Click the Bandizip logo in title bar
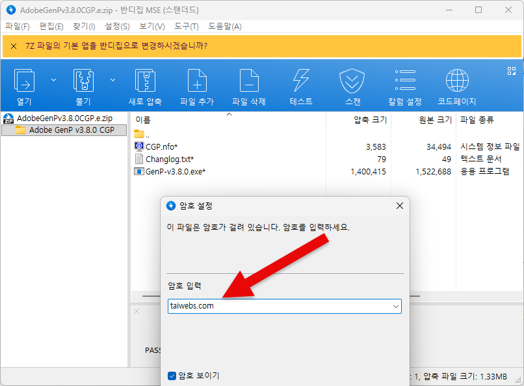This screenshot has height=386, width=524. [x=11, y=10]
